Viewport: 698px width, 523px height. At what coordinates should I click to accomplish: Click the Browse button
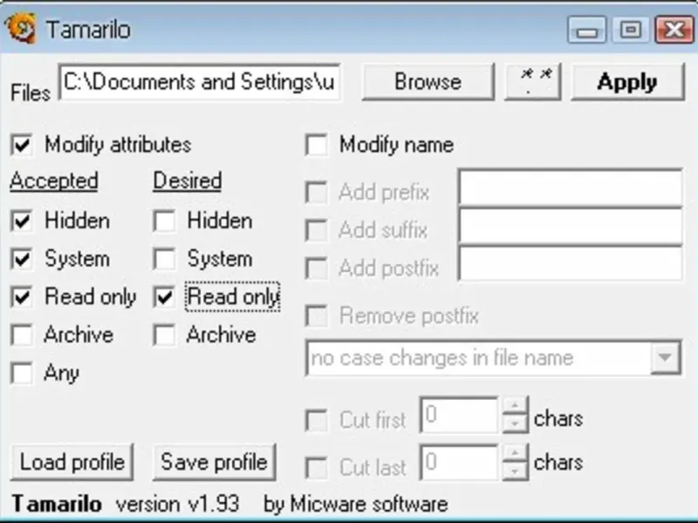pyautogui.click(x=428, y=82)
